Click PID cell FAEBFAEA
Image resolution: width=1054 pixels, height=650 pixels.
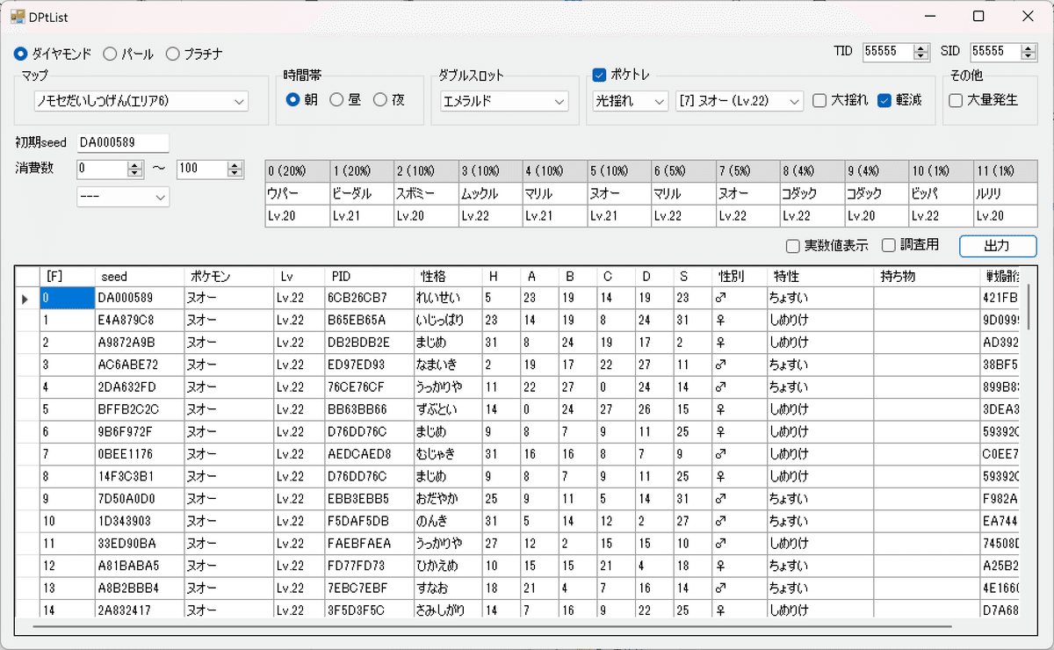(x=368, y=544)
